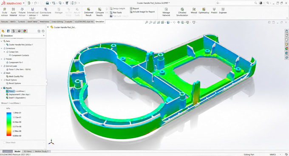Viewport: 289px width, 156px height.
Task: Open the Motion Study 1 tab
Action: (x=42, y=151)
